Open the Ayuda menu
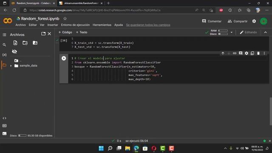272x153 pixels. point(119,25)
